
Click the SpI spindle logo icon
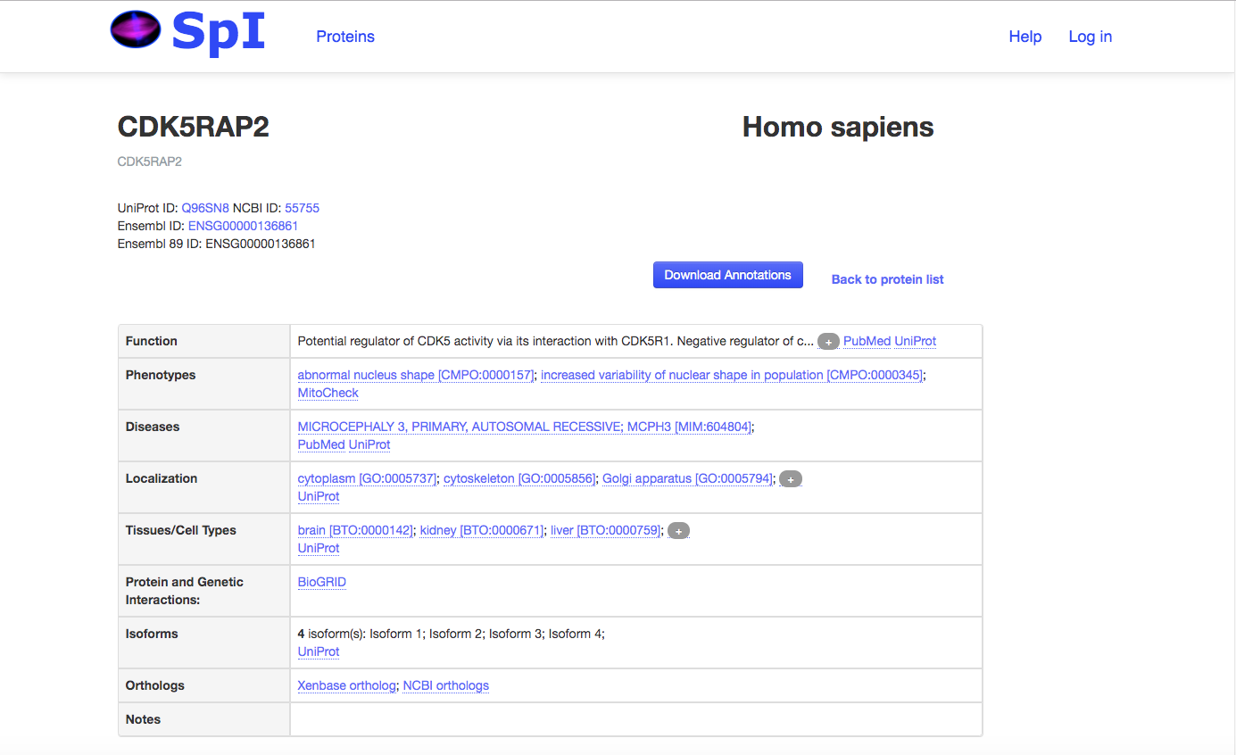click(136, 30)
